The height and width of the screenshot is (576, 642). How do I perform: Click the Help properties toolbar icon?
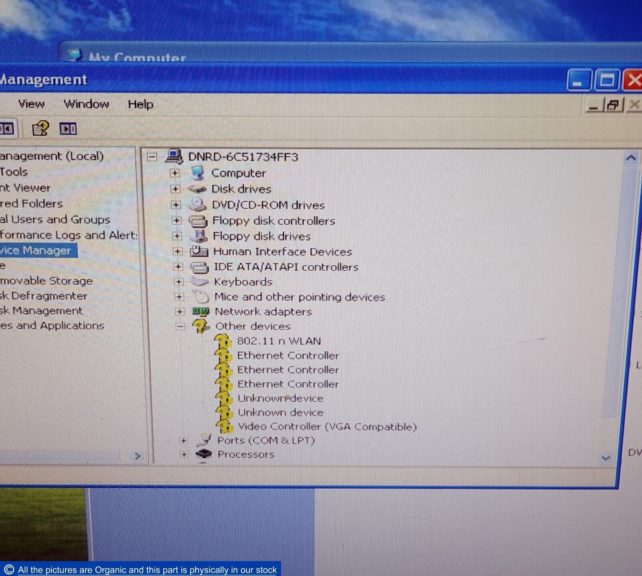pyautogui.click(x=40, y=129)
